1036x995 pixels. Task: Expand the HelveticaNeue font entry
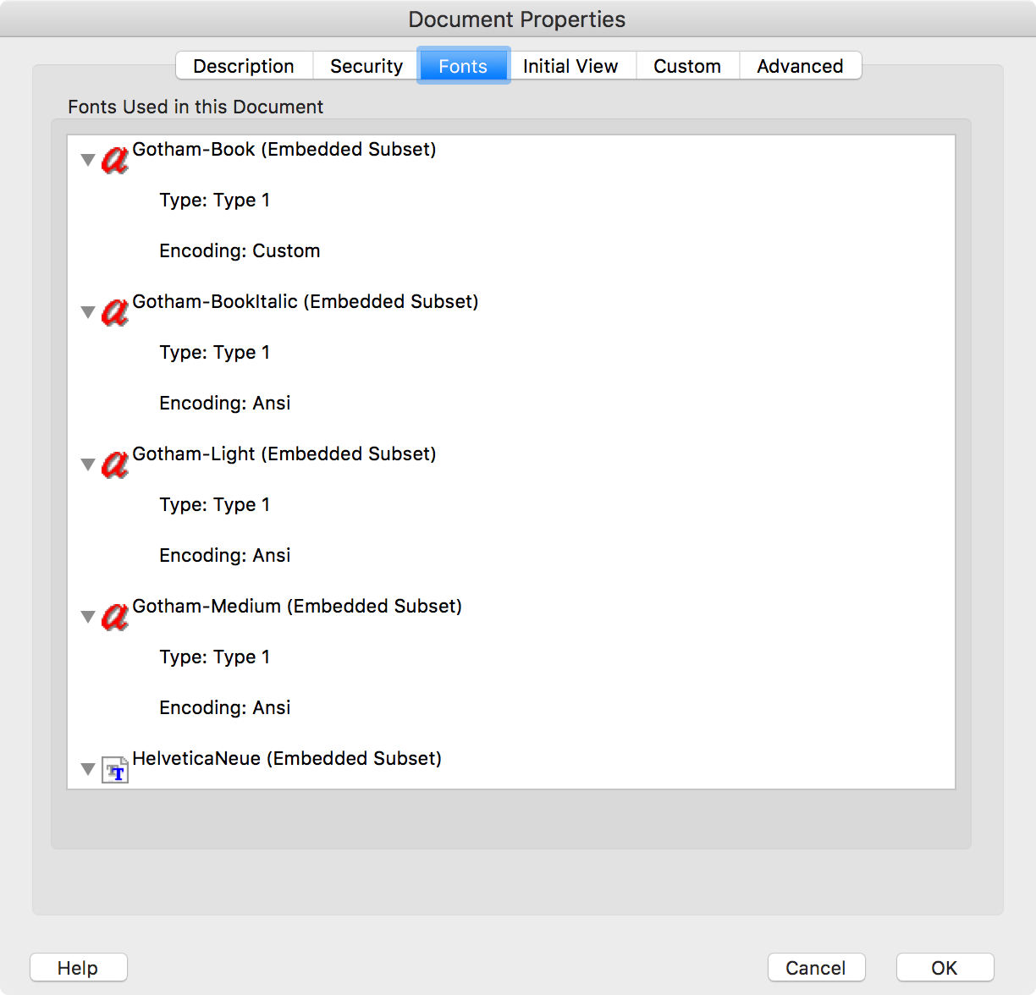tap(88, 768)
